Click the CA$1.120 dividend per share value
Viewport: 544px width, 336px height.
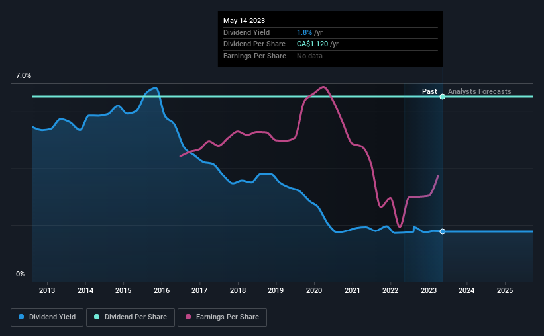(312, 44)
